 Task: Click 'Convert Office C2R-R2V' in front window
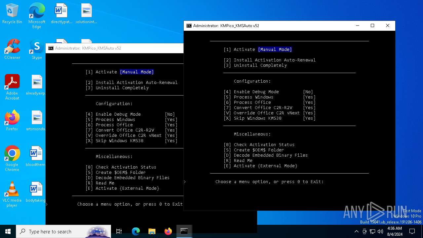click(263, 108)
